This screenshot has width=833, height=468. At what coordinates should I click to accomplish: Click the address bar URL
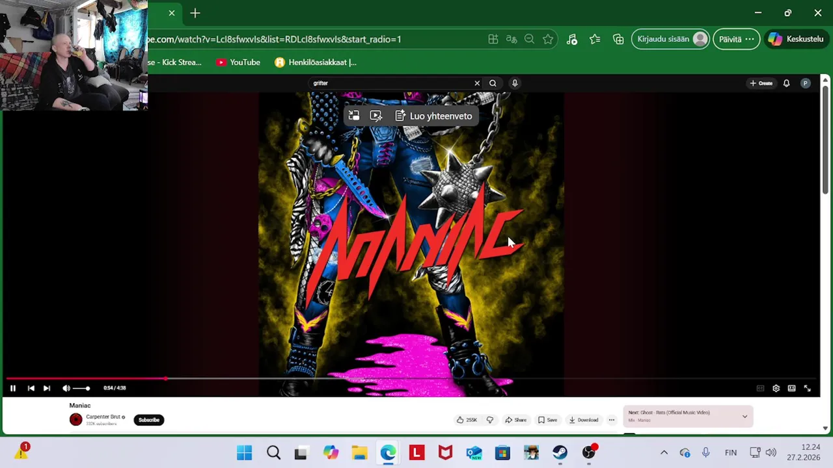point(275,39)
